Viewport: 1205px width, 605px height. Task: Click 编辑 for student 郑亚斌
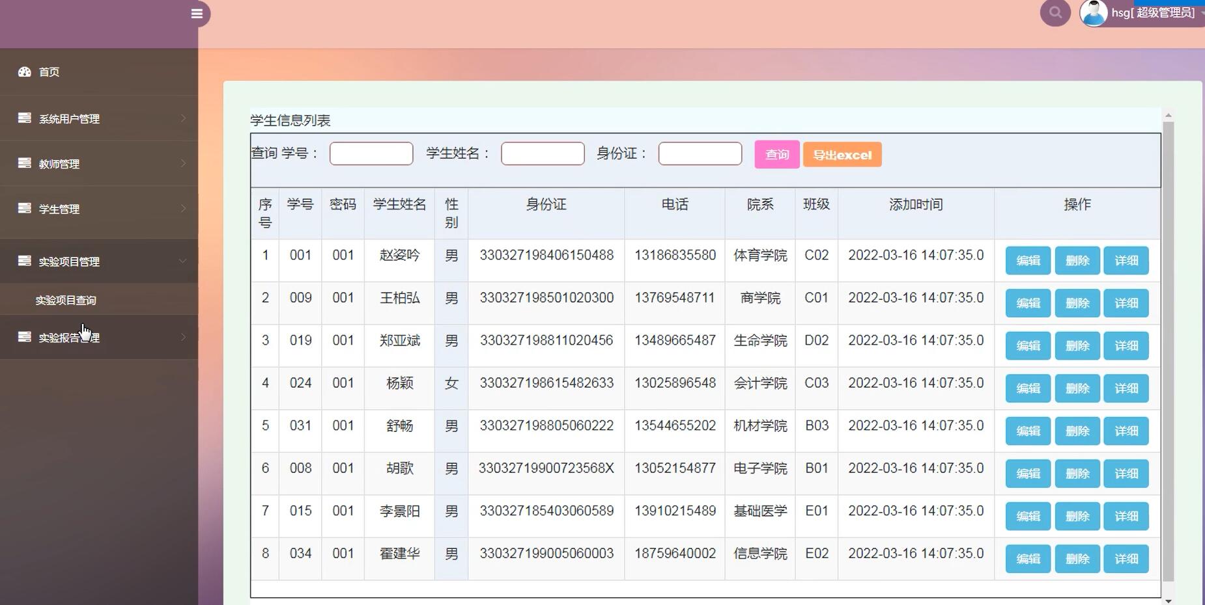(1028, 345)
